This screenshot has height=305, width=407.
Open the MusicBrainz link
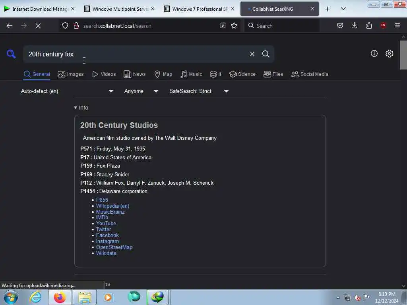click(x=110, y=212)
